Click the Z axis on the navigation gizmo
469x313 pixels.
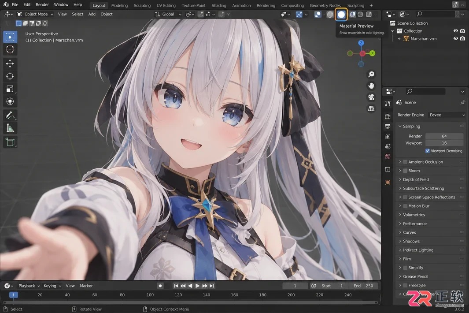[x=361, y=43]
